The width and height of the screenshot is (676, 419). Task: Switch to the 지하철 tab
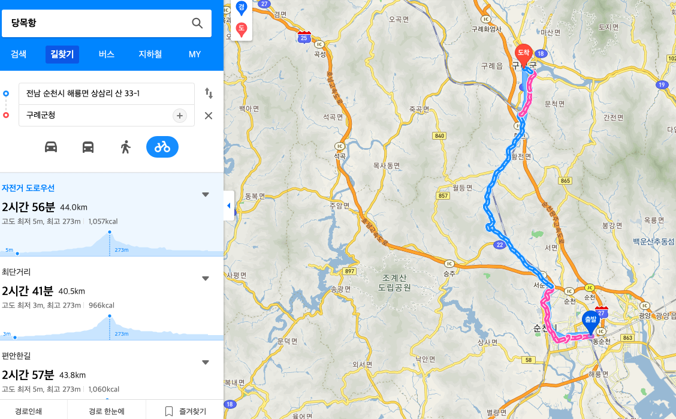click(x=150, y=55)
